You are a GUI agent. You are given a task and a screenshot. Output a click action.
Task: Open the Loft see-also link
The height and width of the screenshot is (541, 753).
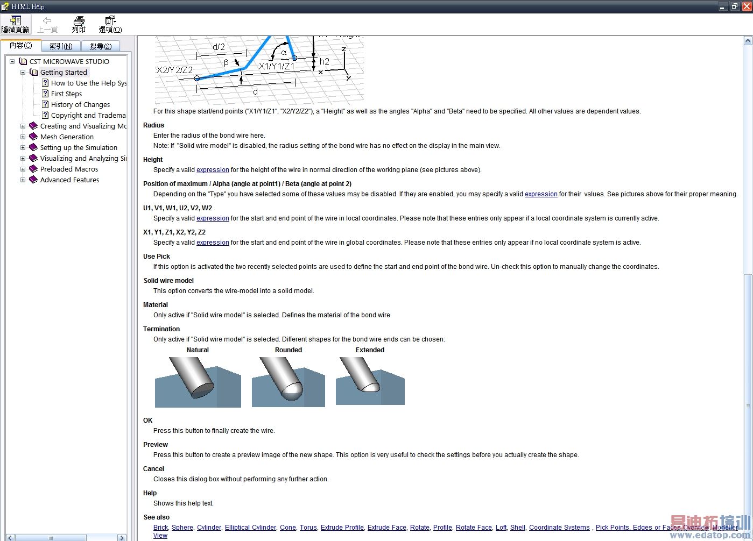(x=501, y=528)
